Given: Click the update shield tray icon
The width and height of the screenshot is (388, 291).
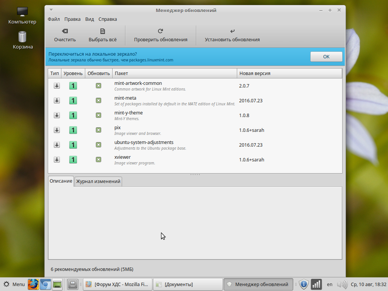Looking at the screenshot, I should tap(304, 284).
